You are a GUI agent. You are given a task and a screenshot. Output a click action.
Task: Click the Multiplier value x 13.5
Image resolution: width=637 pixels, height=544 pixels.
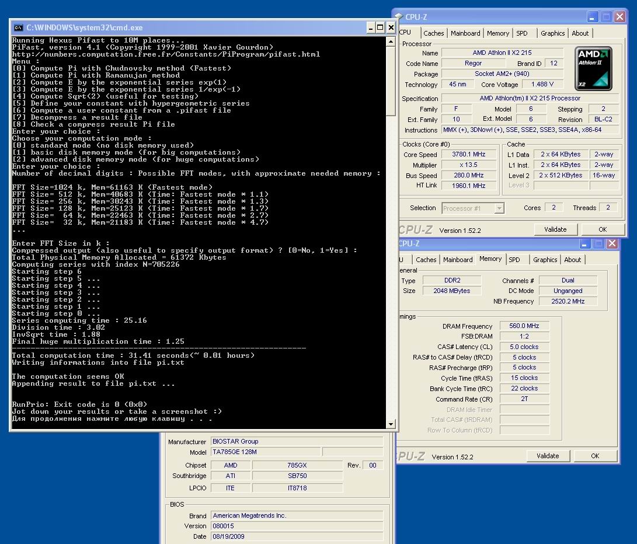pos(469,165)
